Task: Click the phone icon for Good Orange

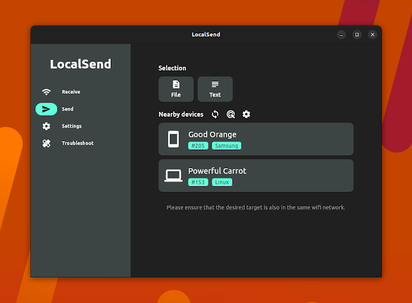Action: 173,139
